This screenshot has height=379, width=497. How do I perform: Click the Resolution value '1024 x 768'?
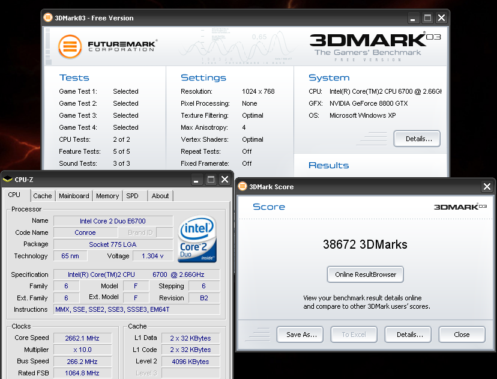click(258, 91)
